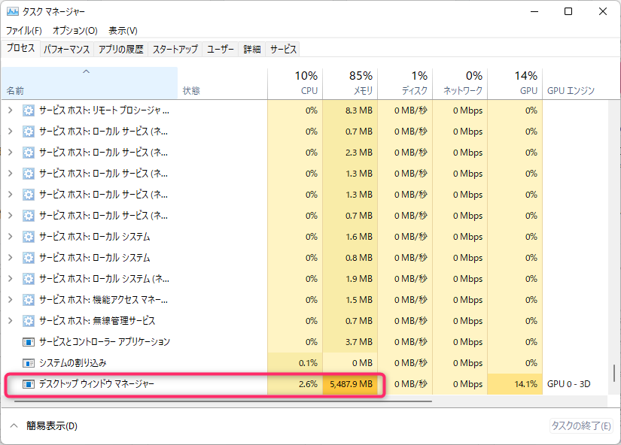
Task: Select サービス ホスト: リモート プロシージャ ... name
Action: [x=104, y=110]
